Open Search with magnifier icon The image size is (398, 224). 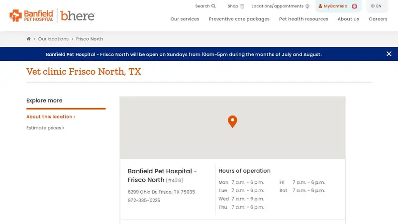point(205,6)
